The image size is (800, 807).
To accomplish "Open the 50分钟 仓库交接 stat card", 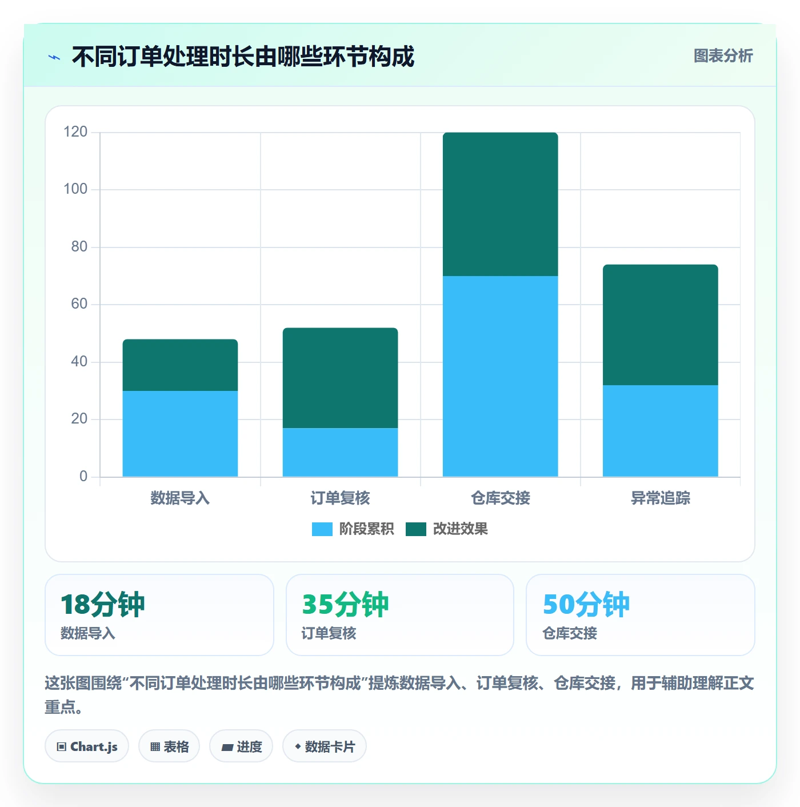I will (x=641, y=615).
